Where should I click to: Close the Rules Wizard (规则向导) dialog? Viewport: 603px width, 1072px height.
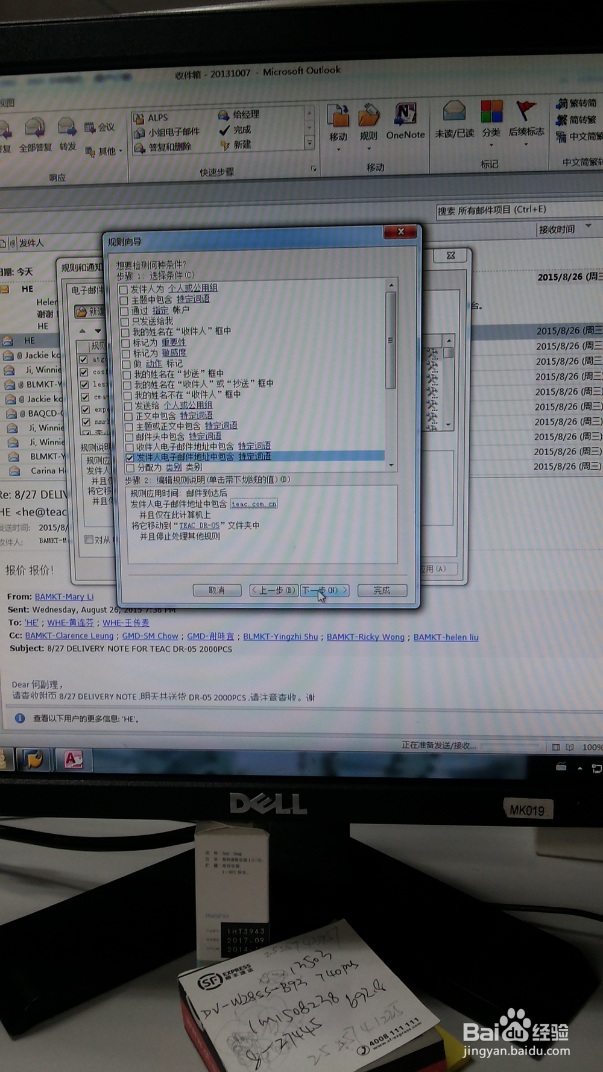pos(401,232)
